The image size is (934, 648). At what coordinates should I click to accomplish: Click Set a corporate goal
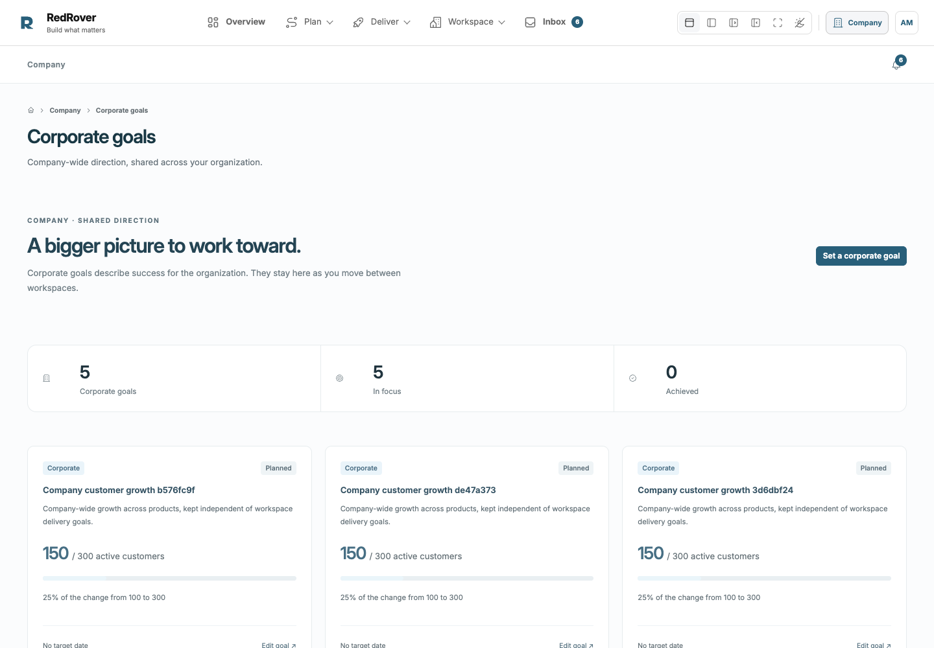pos(861,256)
